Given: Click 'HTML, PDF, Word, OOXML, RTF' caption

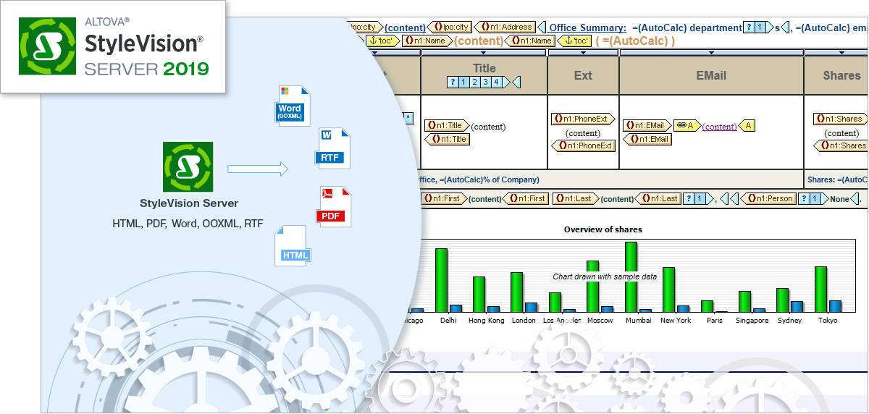Looking at the screenshot, I should point(188,224).
